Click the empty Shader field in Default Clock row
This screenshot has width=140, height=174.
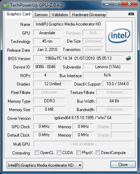click(122, 135)
